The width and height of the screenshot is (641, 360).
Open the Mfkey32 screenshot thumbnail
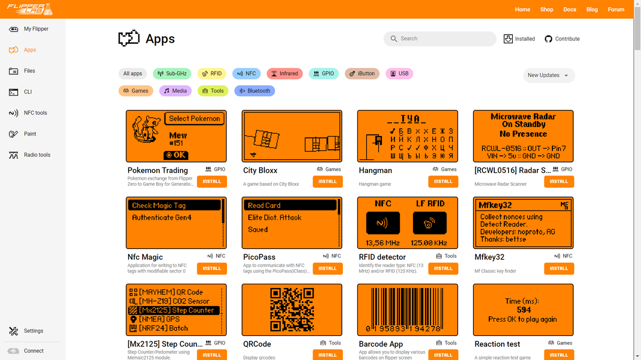point(523,223)
